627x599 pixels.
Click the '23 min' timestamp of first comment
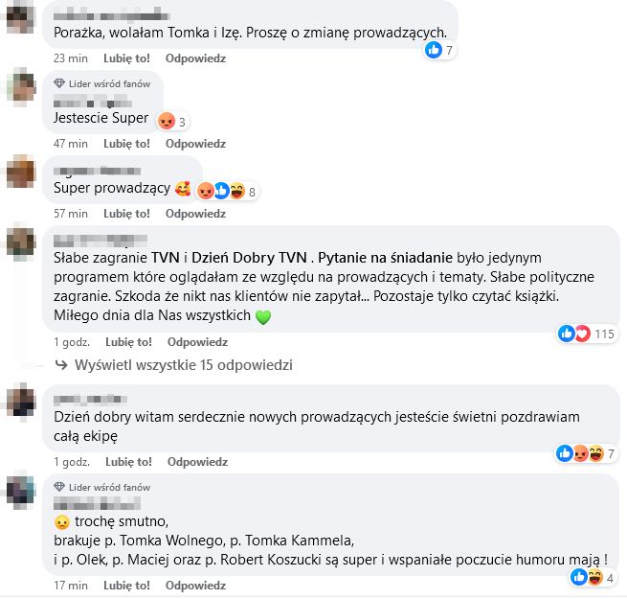(71, 58)
